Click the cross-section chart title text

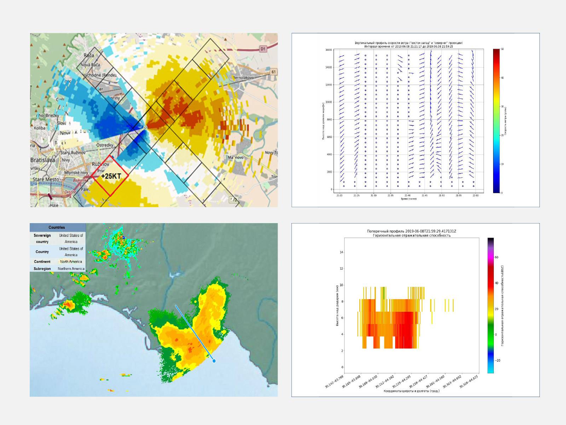(411, 233)
